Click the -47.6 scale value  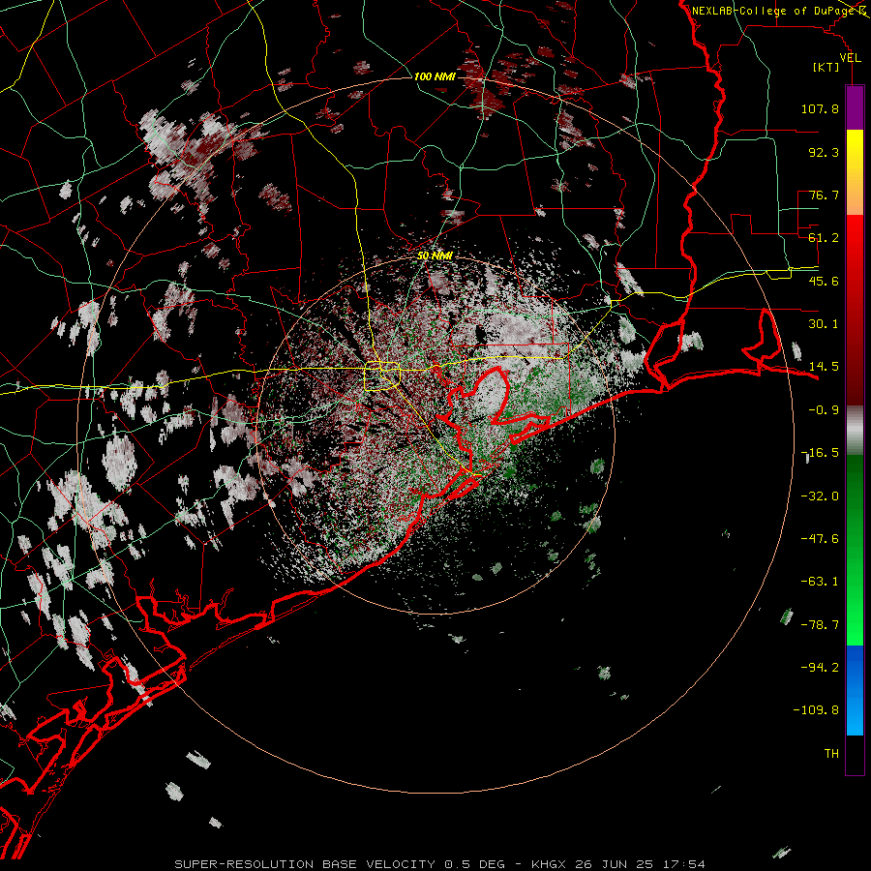pyautogui.click(x=820, y=539)
